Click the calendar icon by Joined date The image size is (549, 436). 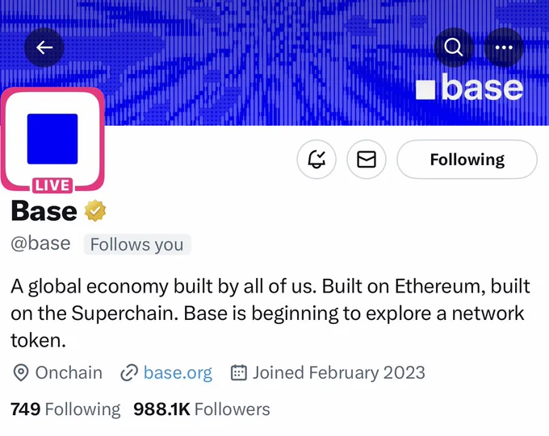tap(239, 372)
